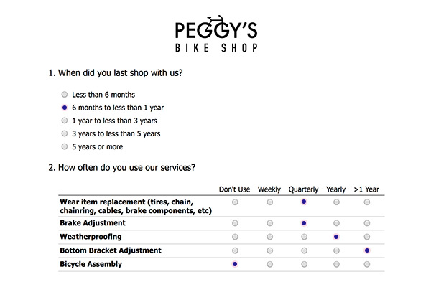Click the Peggy's Bike Shop logo

[216, 34]
